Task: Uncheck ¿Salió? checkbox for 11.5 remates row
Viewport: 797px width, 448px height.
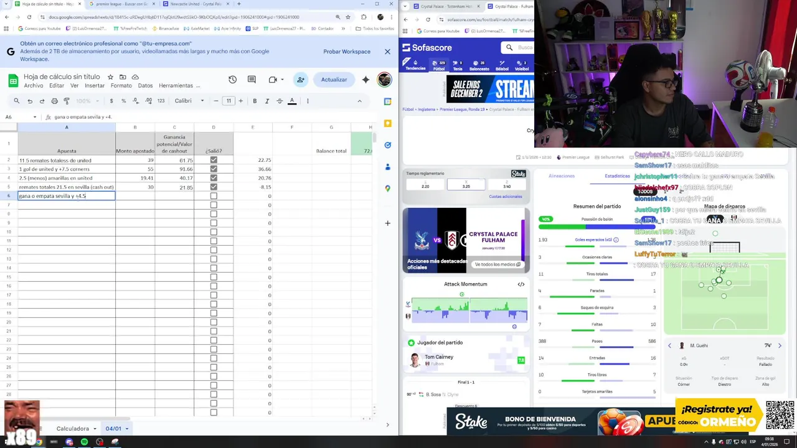Action: click(214, 160)
